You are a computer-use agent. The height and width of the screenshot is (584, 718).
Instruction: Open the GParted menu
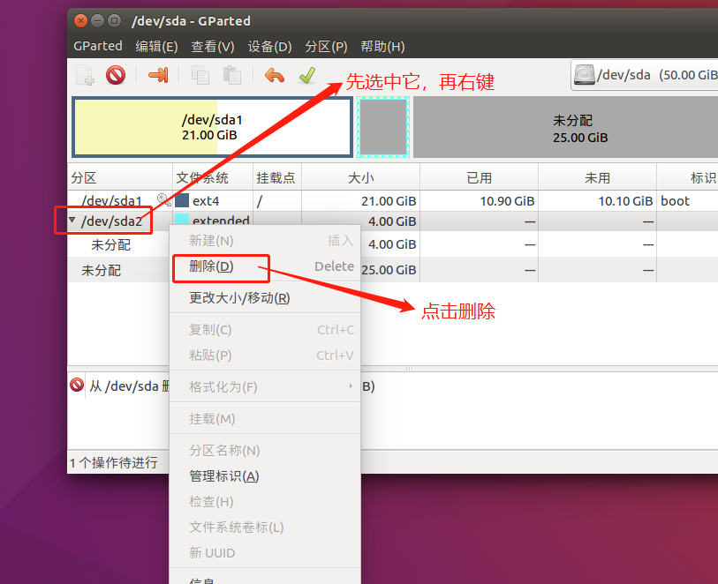[98, 46]
